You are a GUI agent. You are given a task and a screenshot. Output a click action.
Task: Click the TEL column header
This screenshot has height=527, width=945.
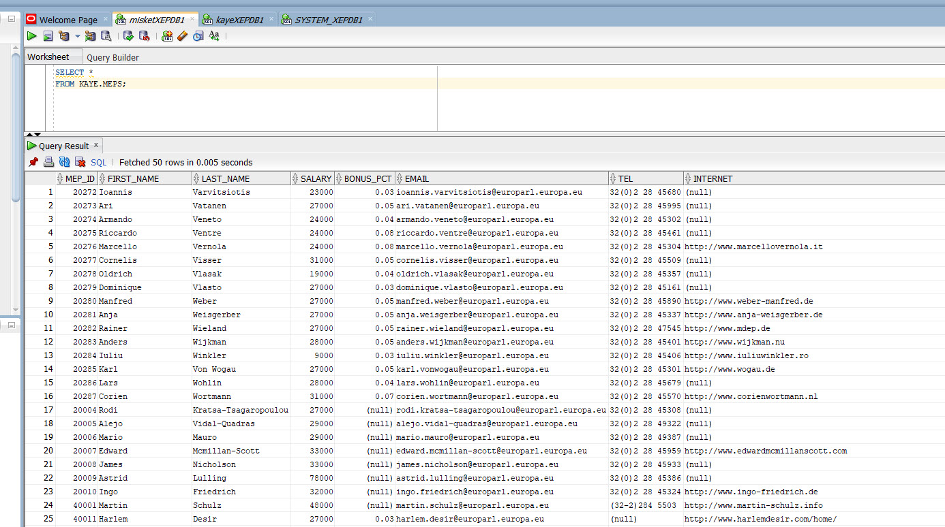646,178
